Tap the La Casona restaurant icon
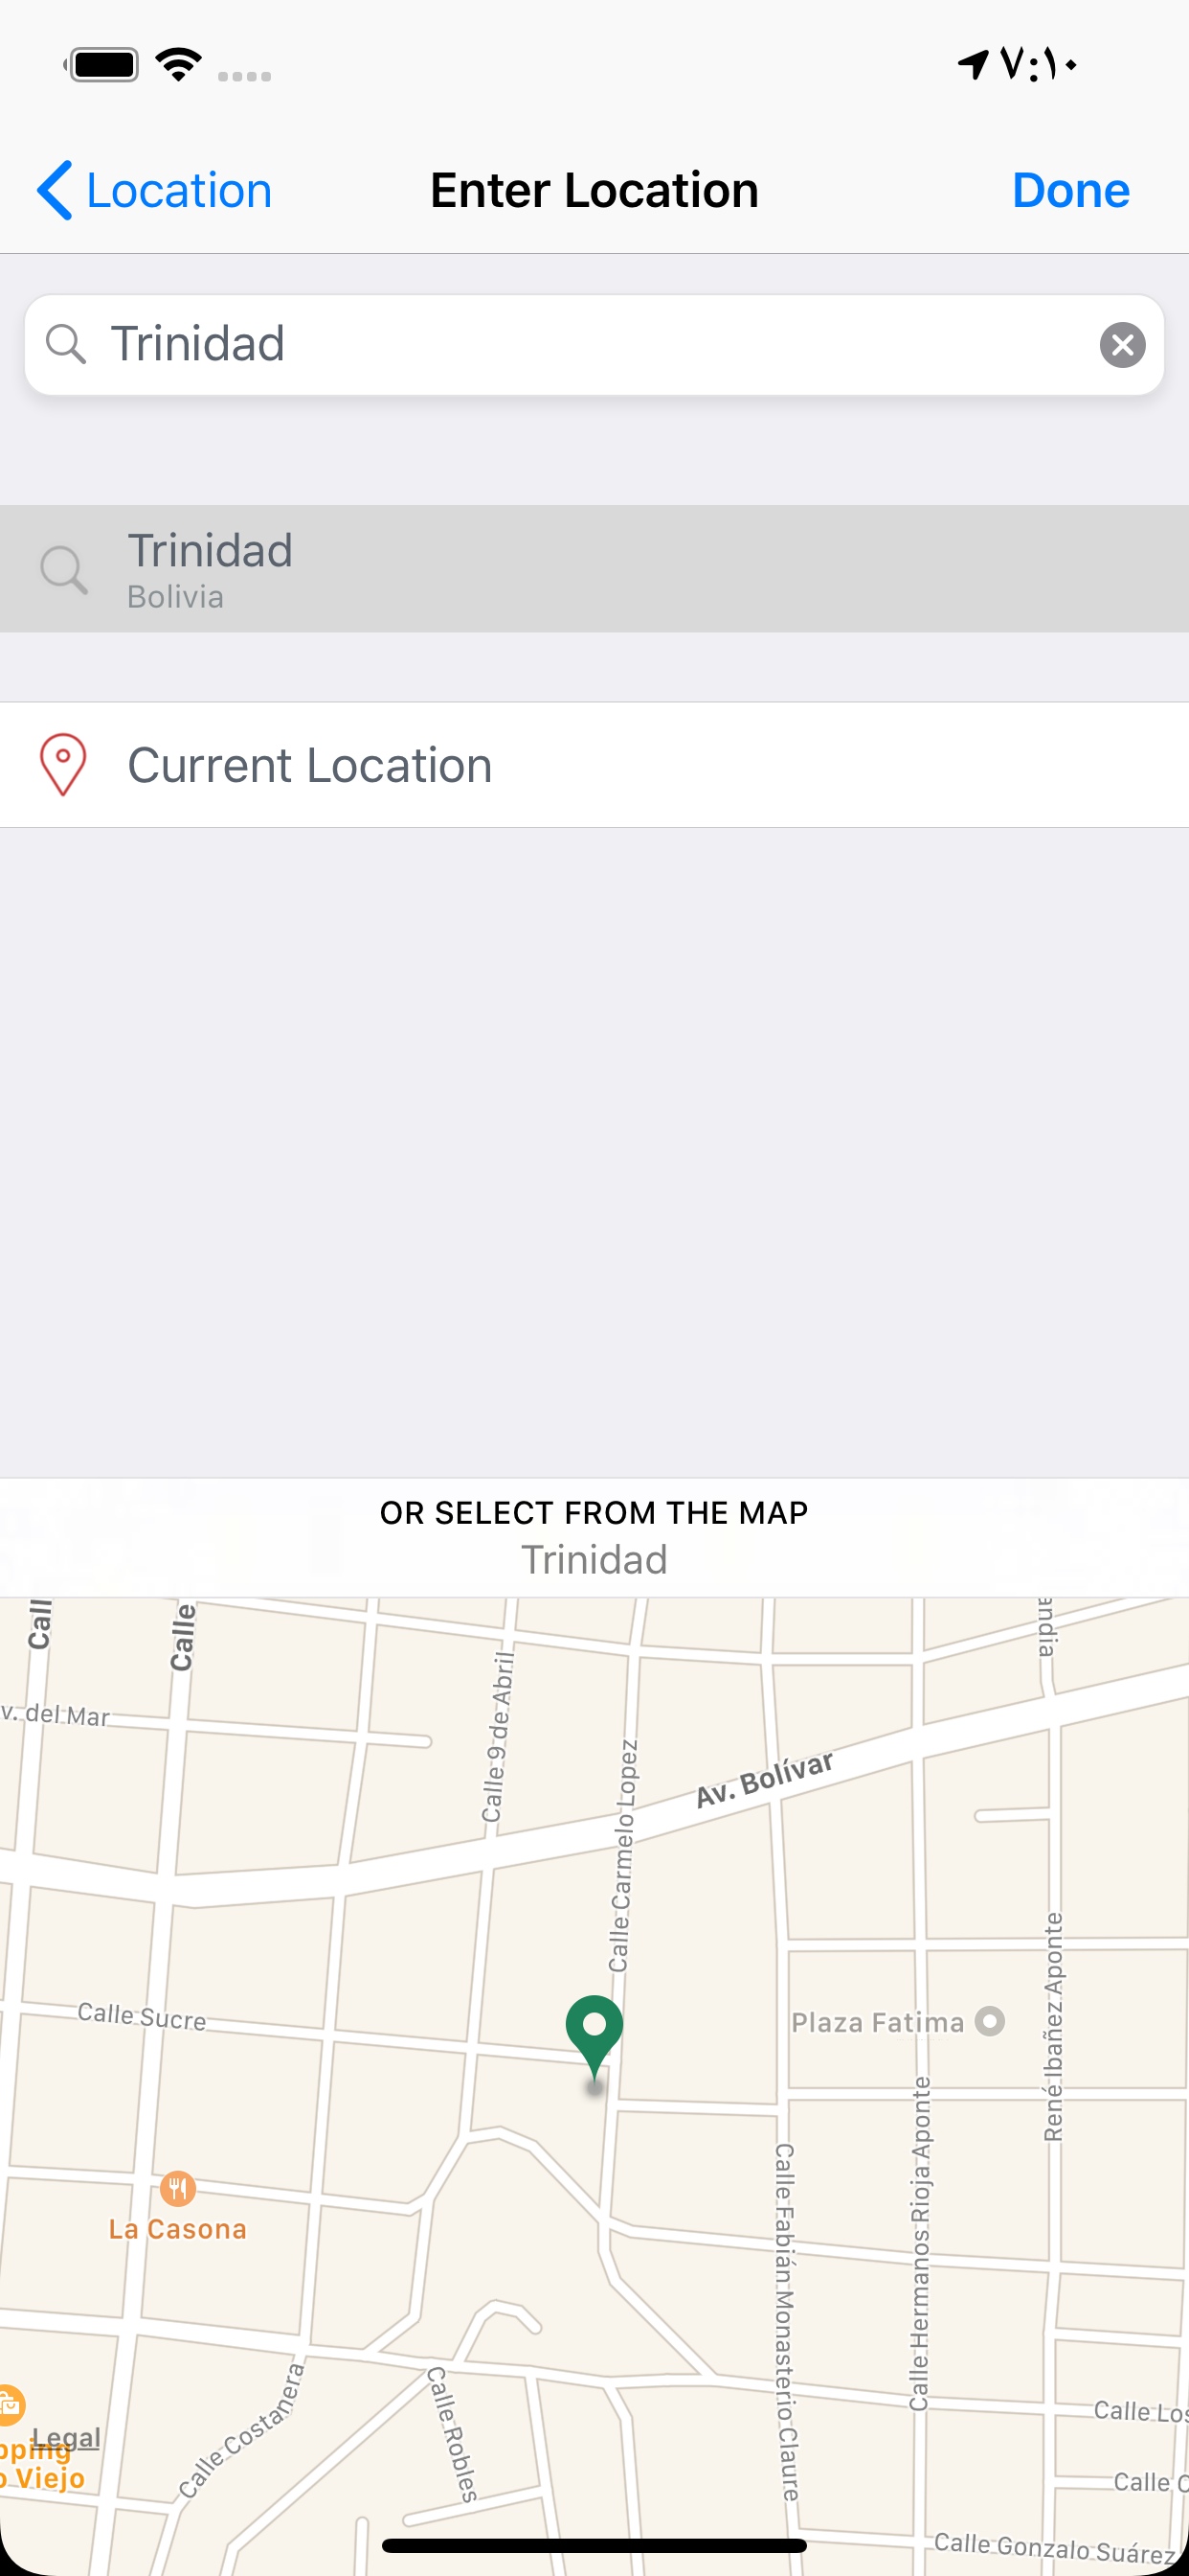1189x2576 pixels. 178,2188
